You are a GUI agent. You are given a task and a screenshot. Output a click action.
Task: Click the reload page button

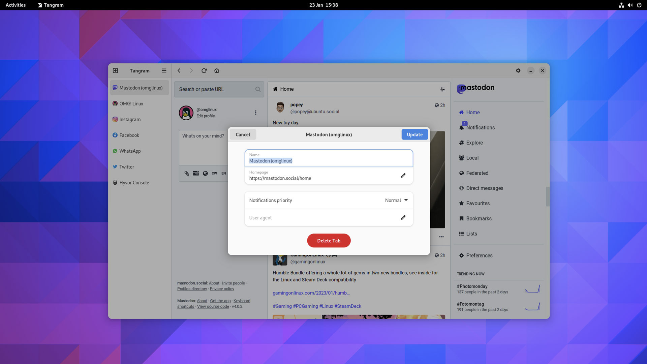(204, 71)
